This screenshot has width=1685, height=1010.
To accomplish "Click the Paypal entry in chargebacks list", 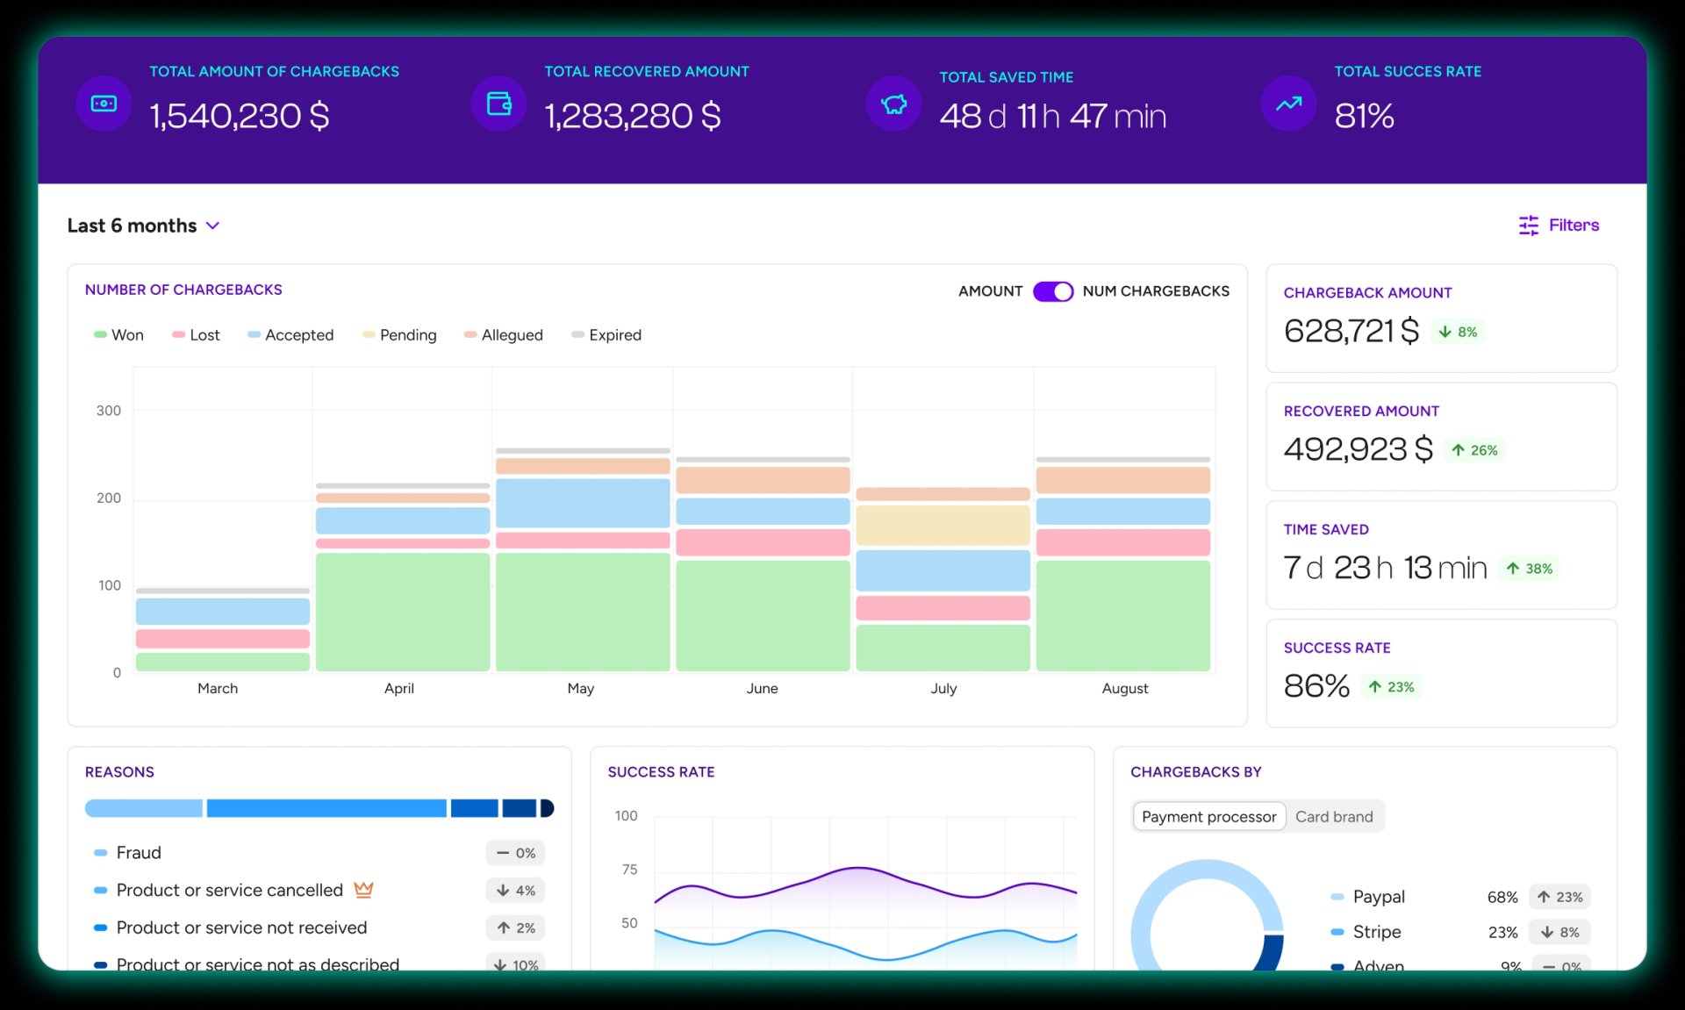I will [1379, 897].
